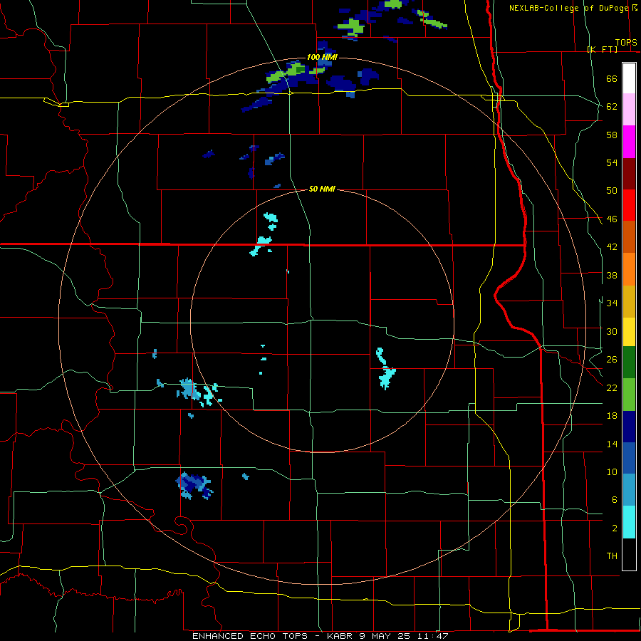The width and height of the screenshot is (641, 641).
Task: Pick the light blue legend swatch
Action: point(629,490)
